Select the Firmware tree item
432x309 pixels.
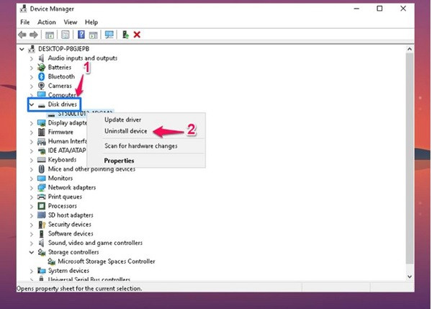(60, 132)
